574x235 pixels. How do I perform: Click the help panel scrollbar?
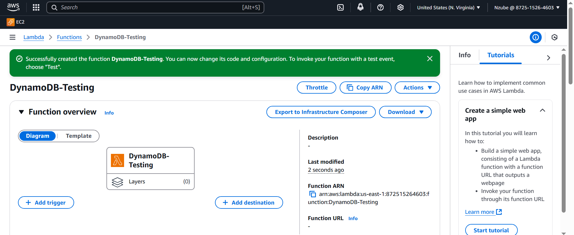click(x=564, y=133)
